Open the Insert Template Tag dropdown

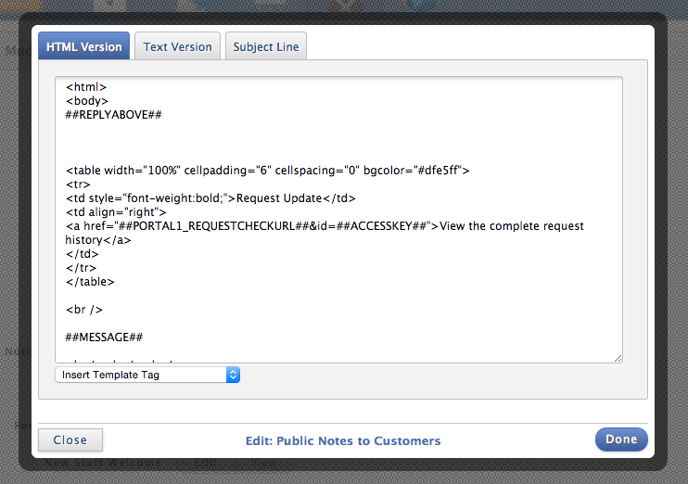click(x=147, y=375)
